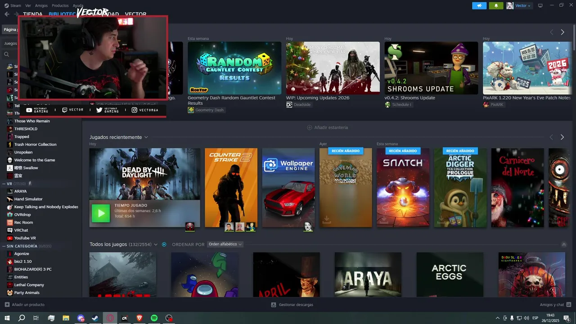Viewport: 576px width, 324px height.
Task: Click the Big Picture mode monitor icon
Action: click(540, 5)
